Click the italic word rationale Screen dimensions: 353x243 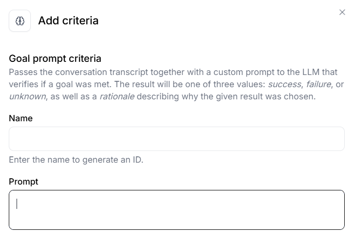[x=117, y=96]
